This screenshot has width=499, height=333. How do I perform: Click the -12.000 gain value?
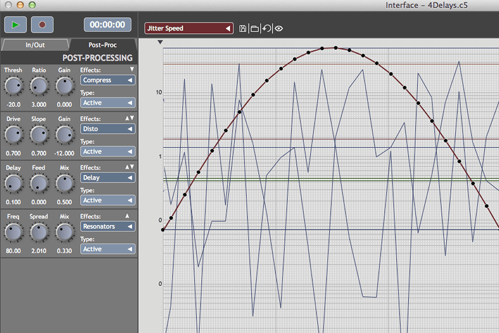click(x=64, y=153)
